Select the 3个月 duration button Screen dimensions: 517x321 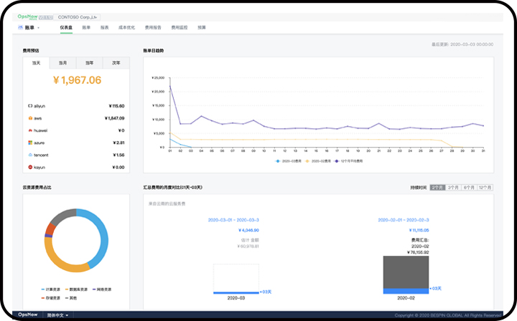[453, 188]
